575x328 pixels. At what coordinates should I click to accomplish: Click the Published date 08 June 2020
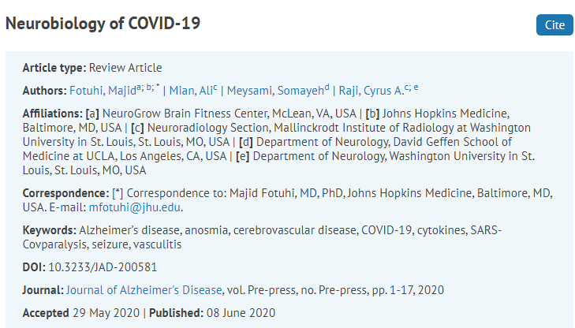[241, 313]
